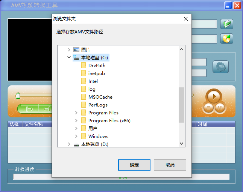Expand the Windows folder arrow

pyautogui.click(x=76, y=136)
